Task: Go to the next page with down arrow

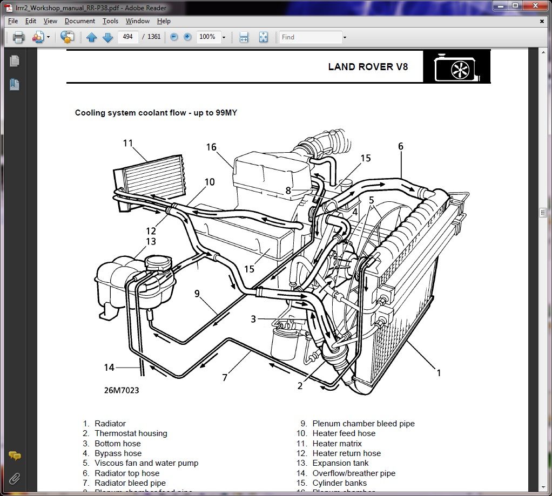Action: click(107, 37)
